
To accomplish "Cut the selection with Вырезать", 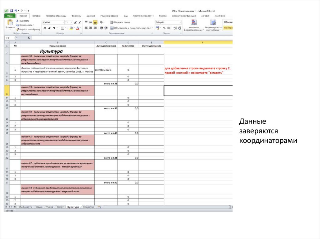I will pos(22,21).
